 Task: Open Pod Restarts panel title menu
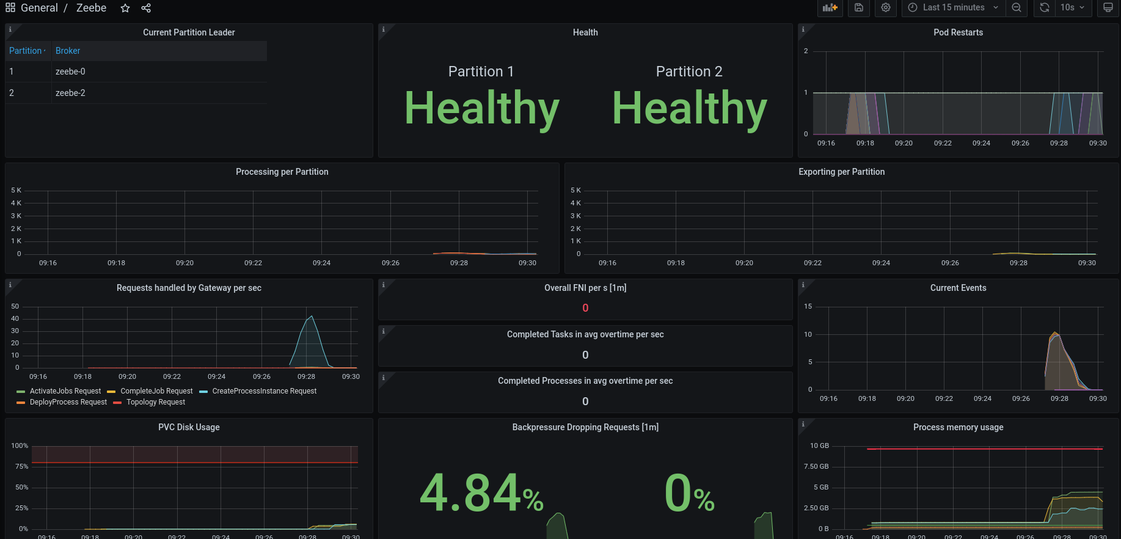(x=958, y=32)
